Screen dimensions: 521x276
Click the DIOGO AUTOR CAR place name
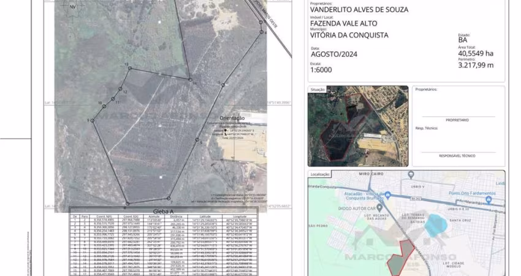(x=357, y=209)
